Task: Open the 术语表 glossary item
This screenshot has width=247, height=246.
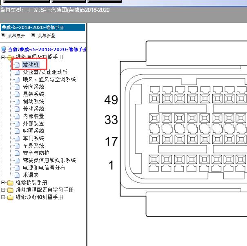Action: [31, 175]
